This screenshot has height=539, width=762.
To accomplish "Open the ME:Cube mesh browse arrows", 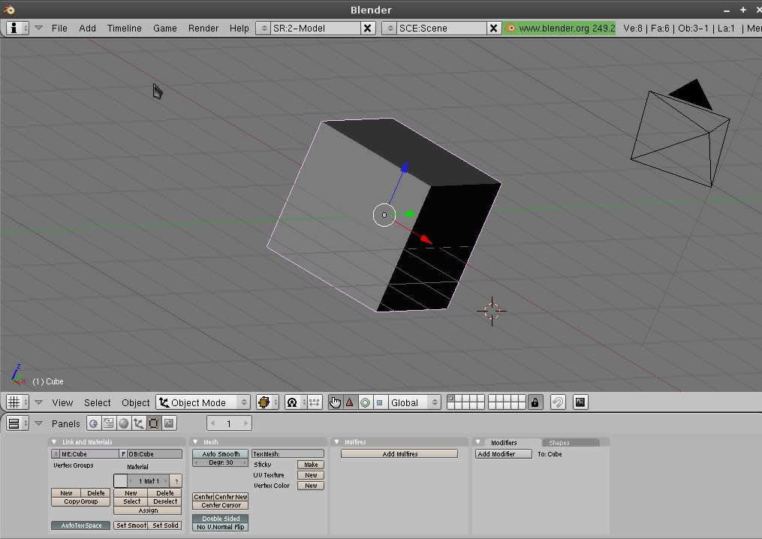I will click(x=56, y=454).
